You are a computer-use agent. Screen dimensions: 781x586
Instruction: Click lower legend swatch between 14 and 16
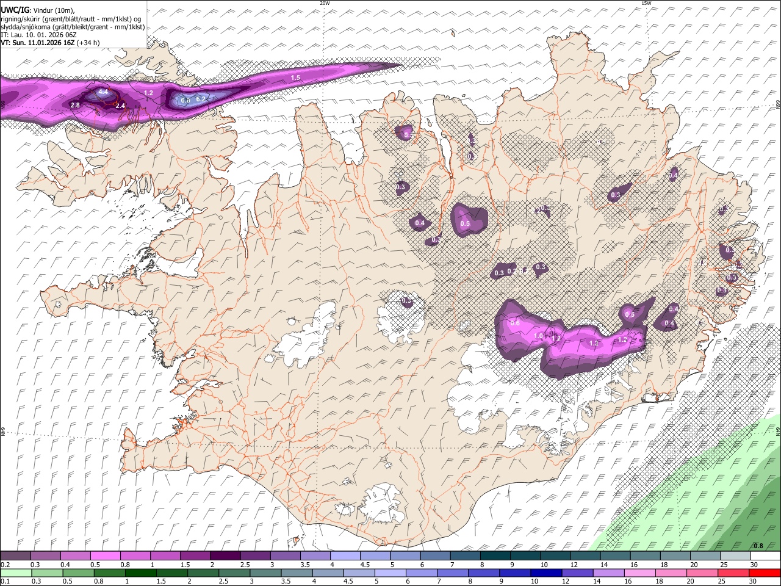(x=609, y=573)
